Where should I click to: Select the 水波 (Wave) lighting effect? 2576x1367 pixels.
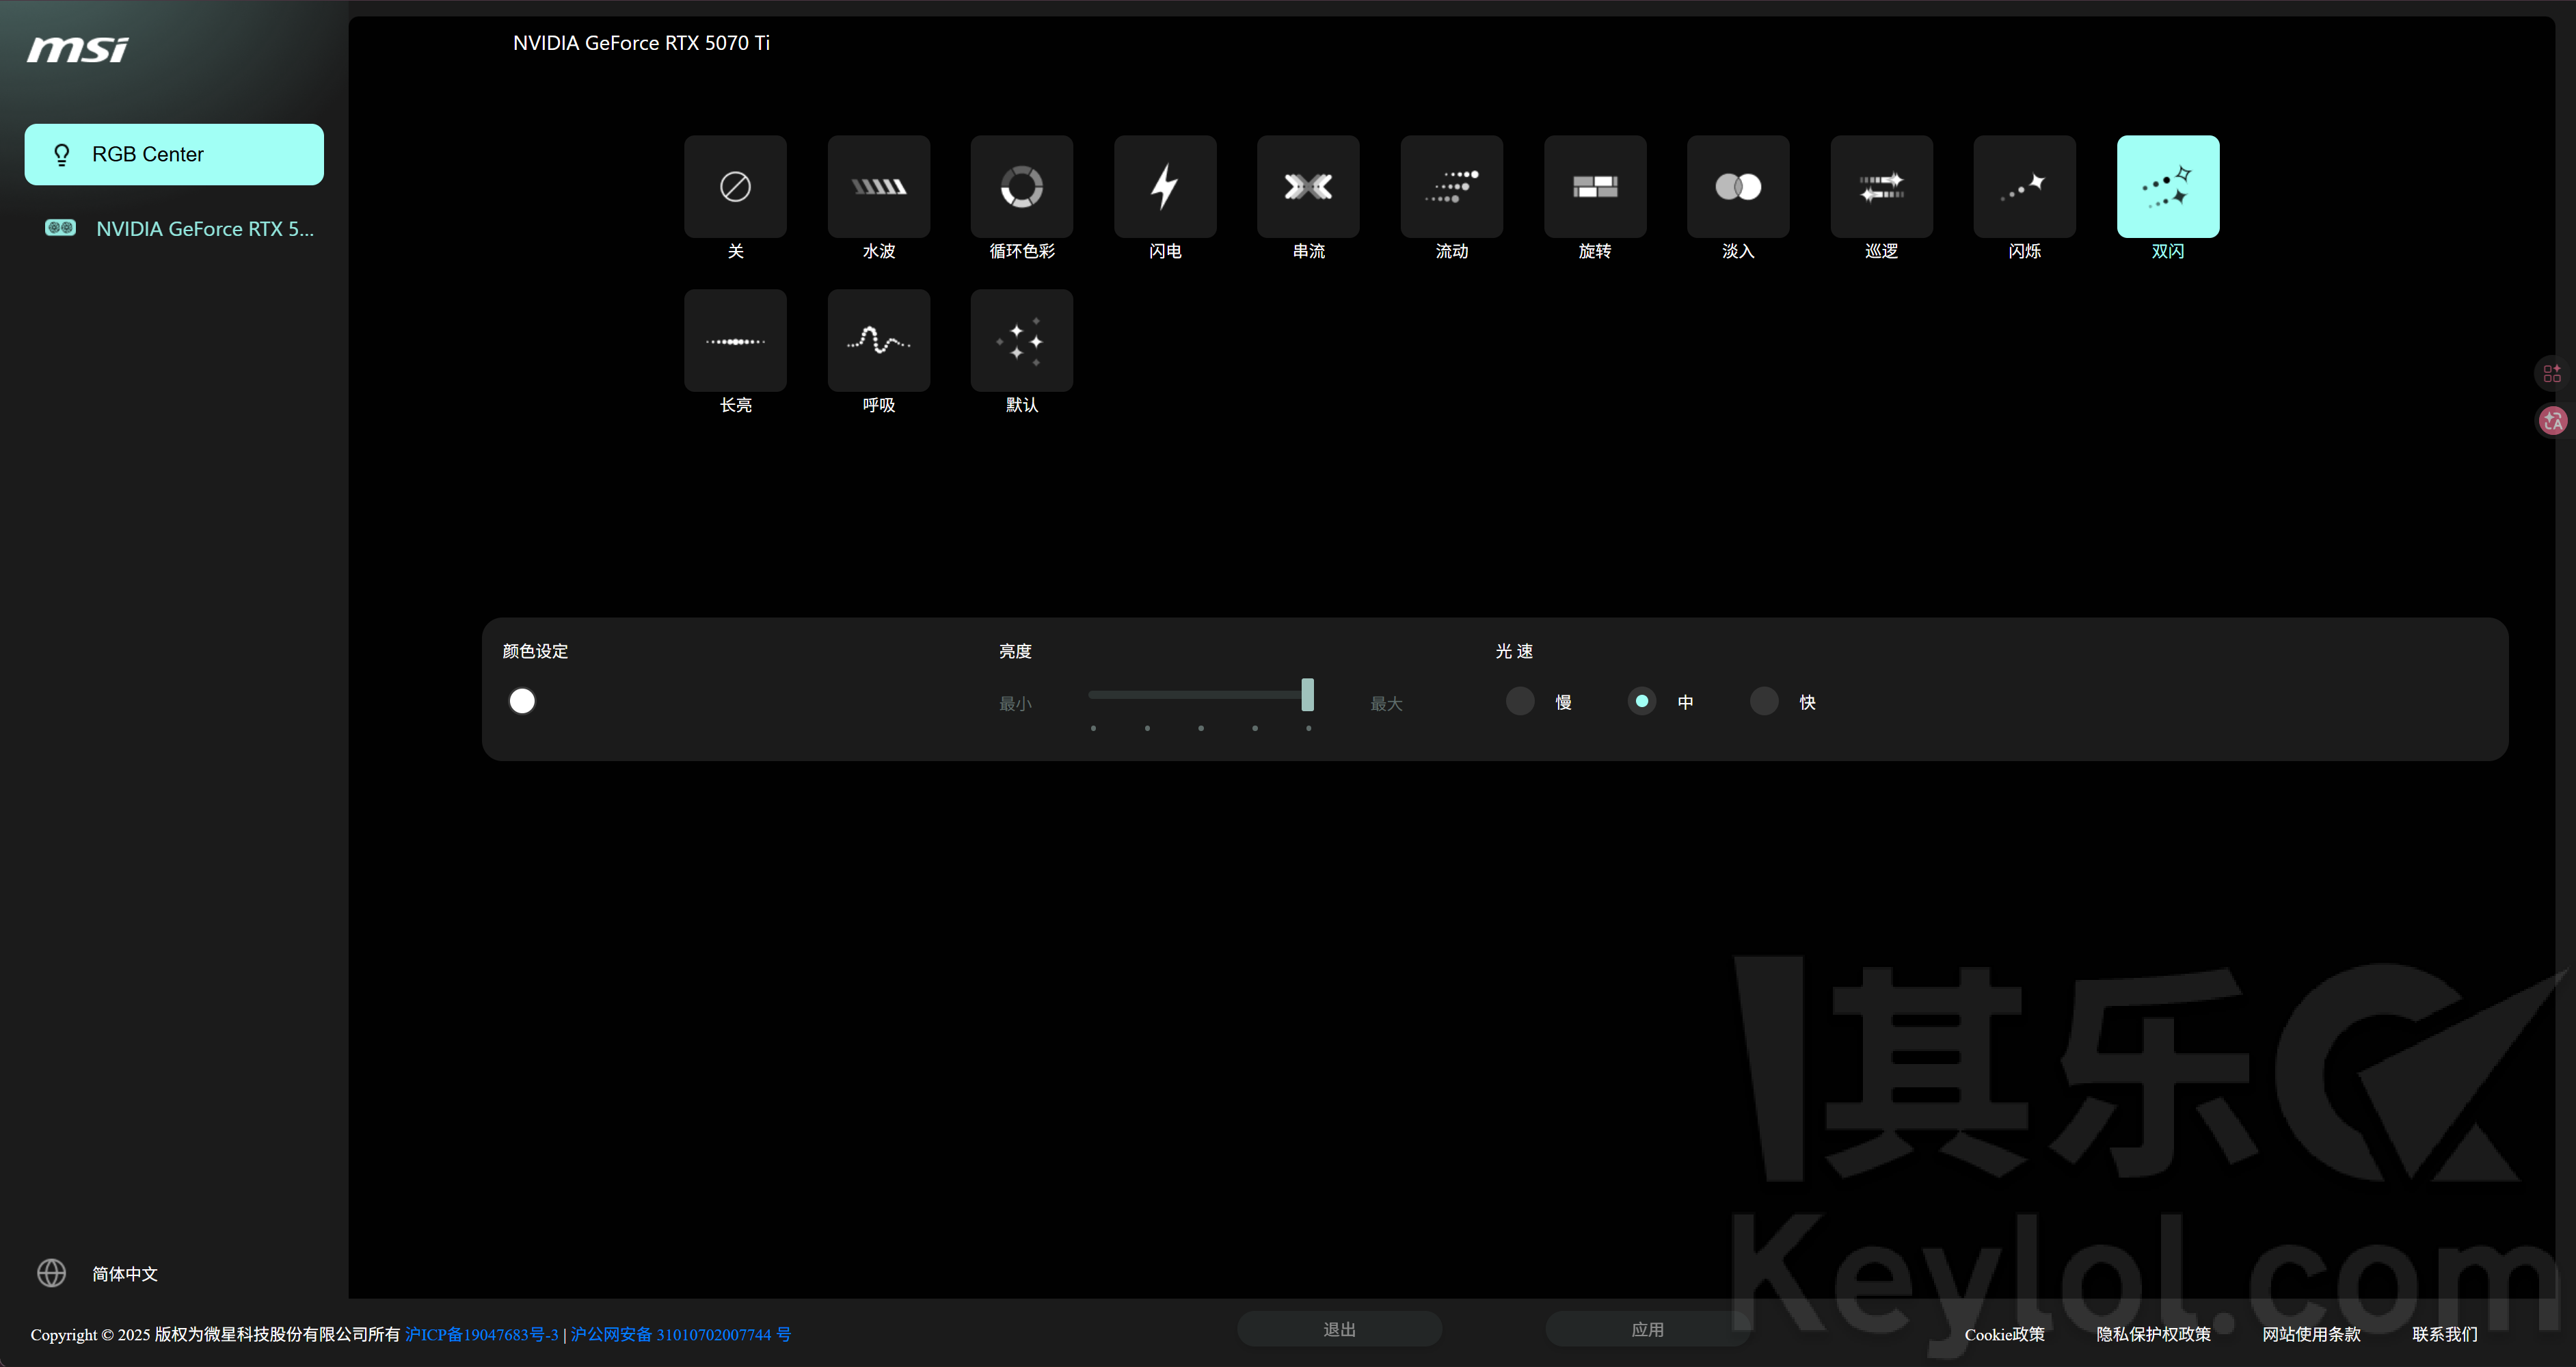pyautogui.click(x=878, y=187)
